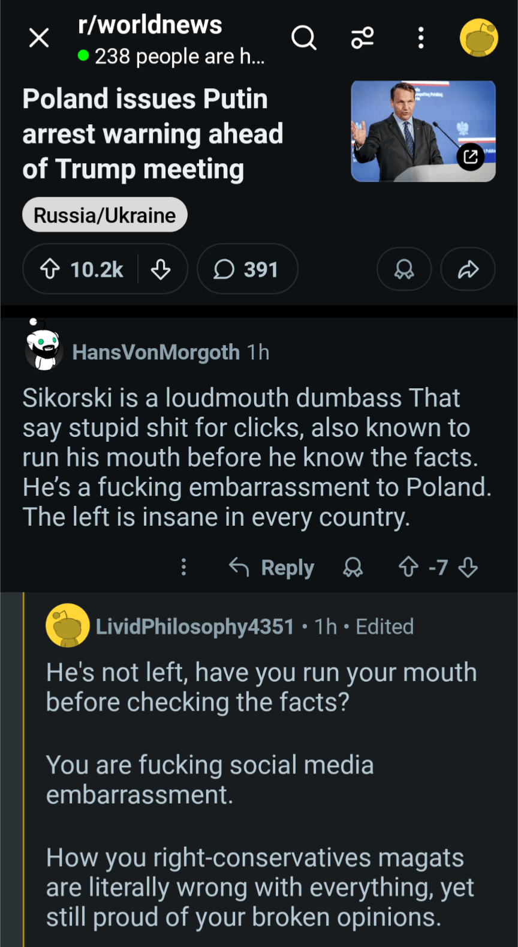Tap the profile avatar in the header

(478, 38)
